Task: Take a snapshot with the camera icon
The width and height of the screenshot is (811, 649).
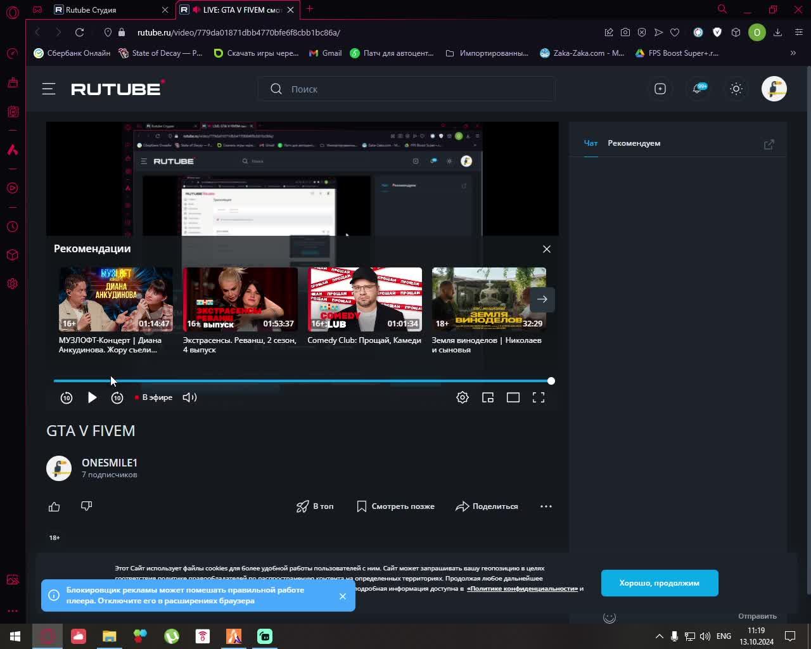Action: [625, 32]
